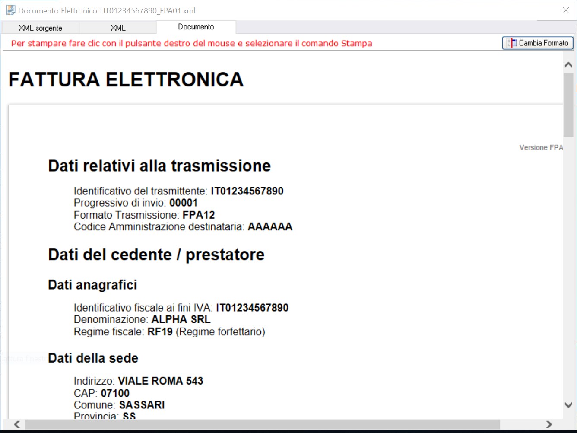Click the FATTURA ELETTRONICA heading
Screen dimensions: 577x433
coord(126,80)
